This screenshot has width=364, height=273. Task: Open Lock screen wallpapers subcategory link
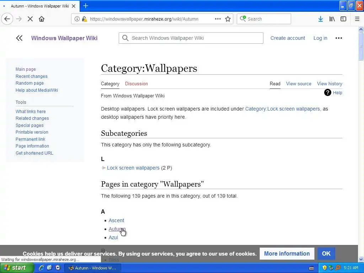click(133, 168)
